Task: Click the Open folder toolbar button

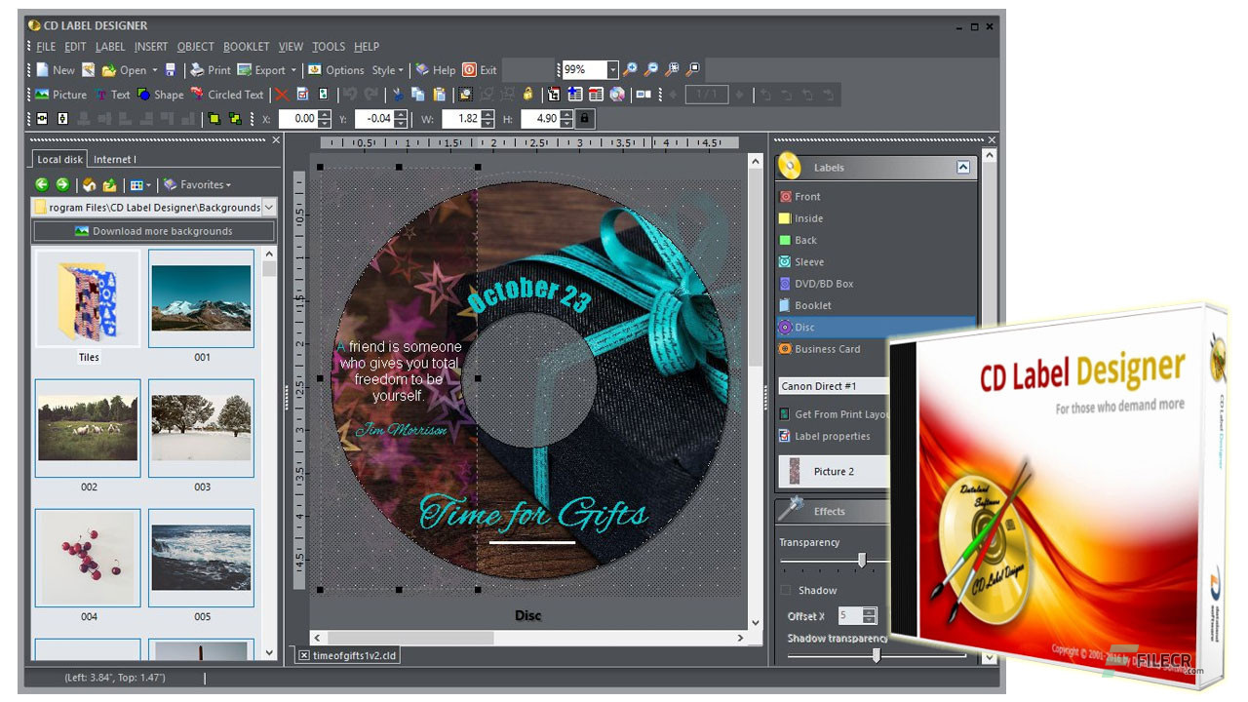Action: 125,70
